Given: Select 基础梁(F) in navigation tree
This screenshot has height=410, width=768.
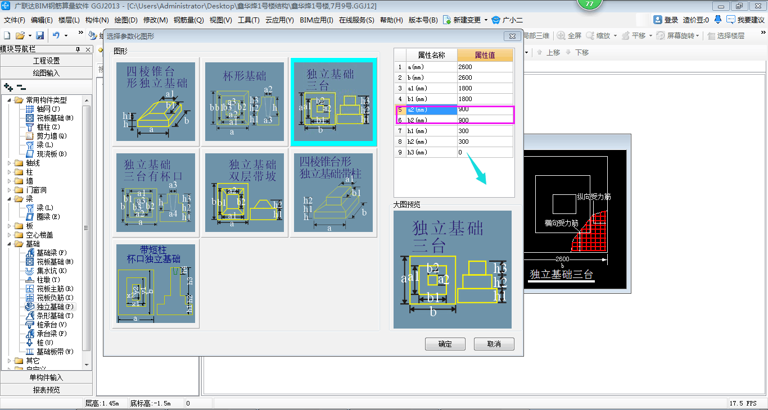Looking at the screenshot, I should coord(52,253).
